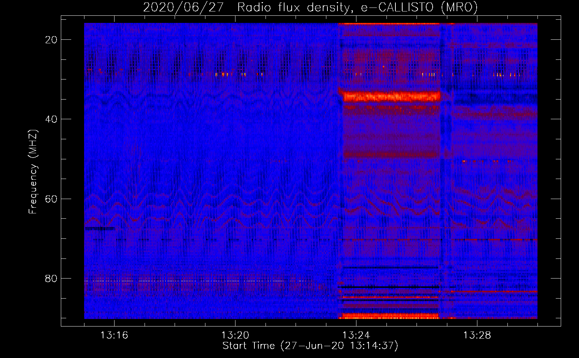579x358 pixels.
Task: Click the '40' frequency tick label
Action: (52, 119)
